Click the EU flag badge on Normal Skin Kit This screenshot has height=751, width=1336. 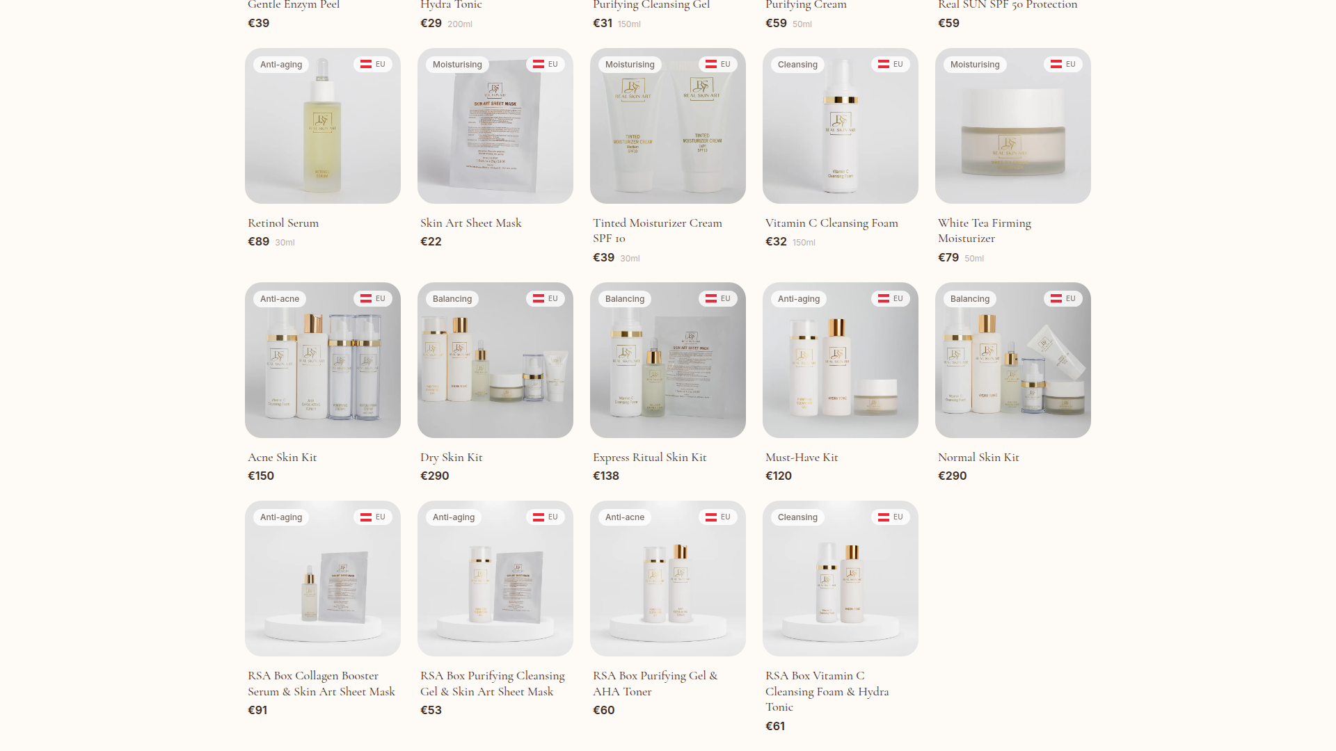tap(1063, 298)
